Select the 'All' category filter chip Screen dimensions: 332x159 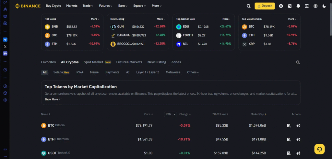(x=45, y=72)
